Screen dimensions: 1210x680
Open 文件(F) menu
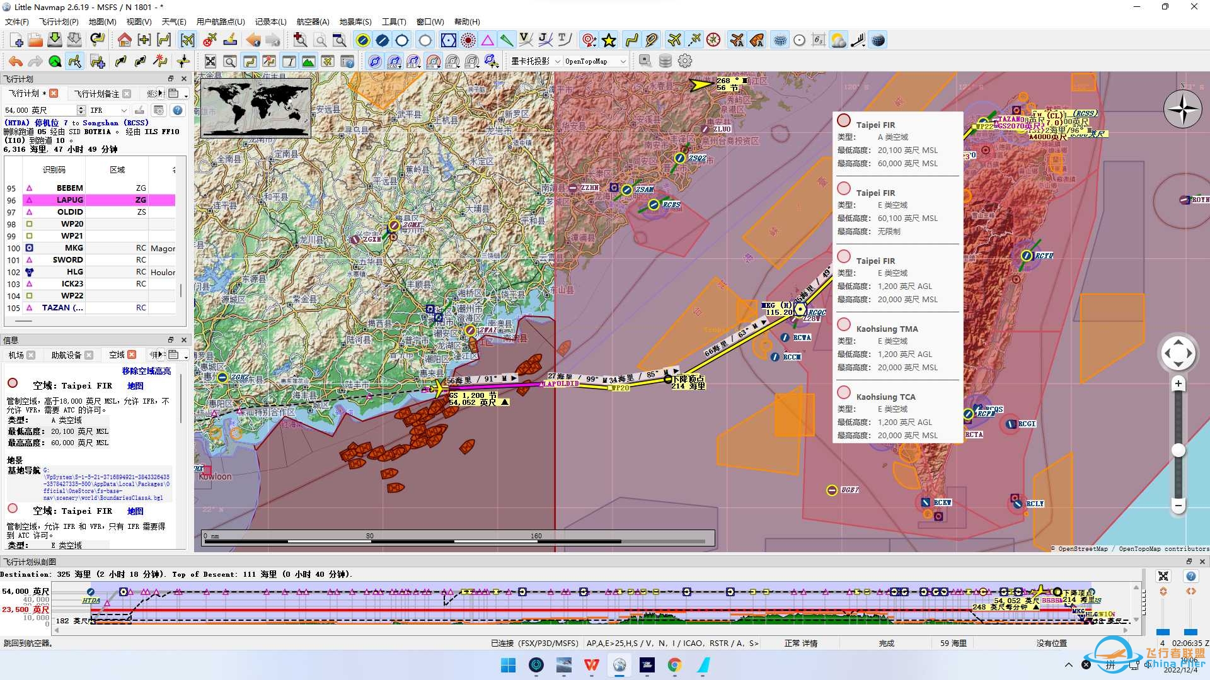[x=17, y=21]
